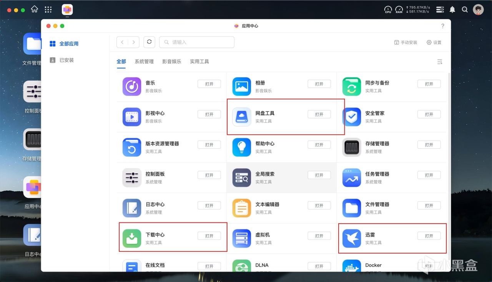The height and width of the screenshot is (282, 492).
Task: Click the 相册 app icon
Action: (x=242, y=86)
